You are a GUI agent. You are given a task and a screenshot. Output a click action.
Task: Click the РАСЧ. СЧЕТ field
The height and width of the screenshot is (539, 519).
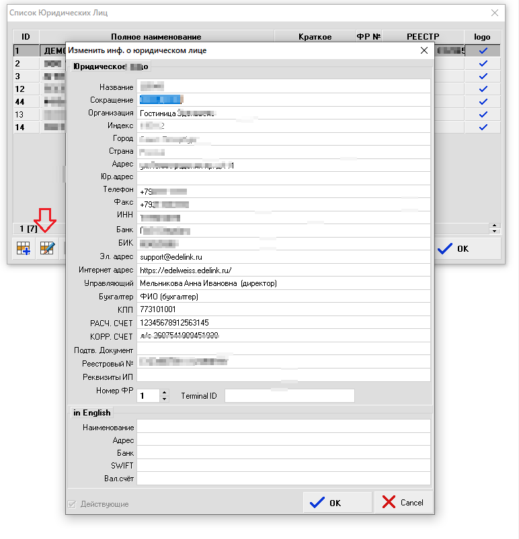(284, 322)
